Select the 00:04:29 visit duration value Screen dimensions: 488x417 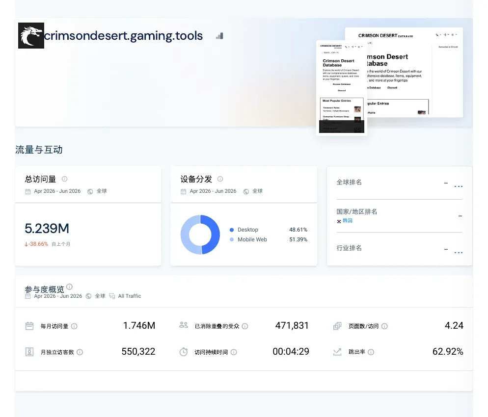[291, 352]
